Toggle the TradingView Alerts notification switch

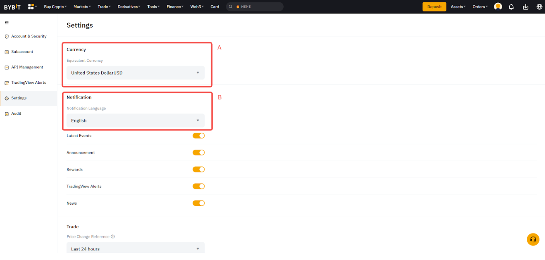(x=199, y=186)
